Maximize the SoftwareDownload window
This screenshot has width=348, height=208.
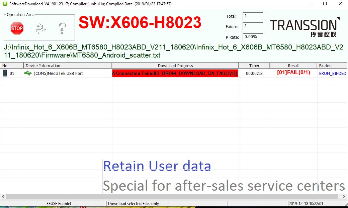pyautogui.click(x=325, y=4)
